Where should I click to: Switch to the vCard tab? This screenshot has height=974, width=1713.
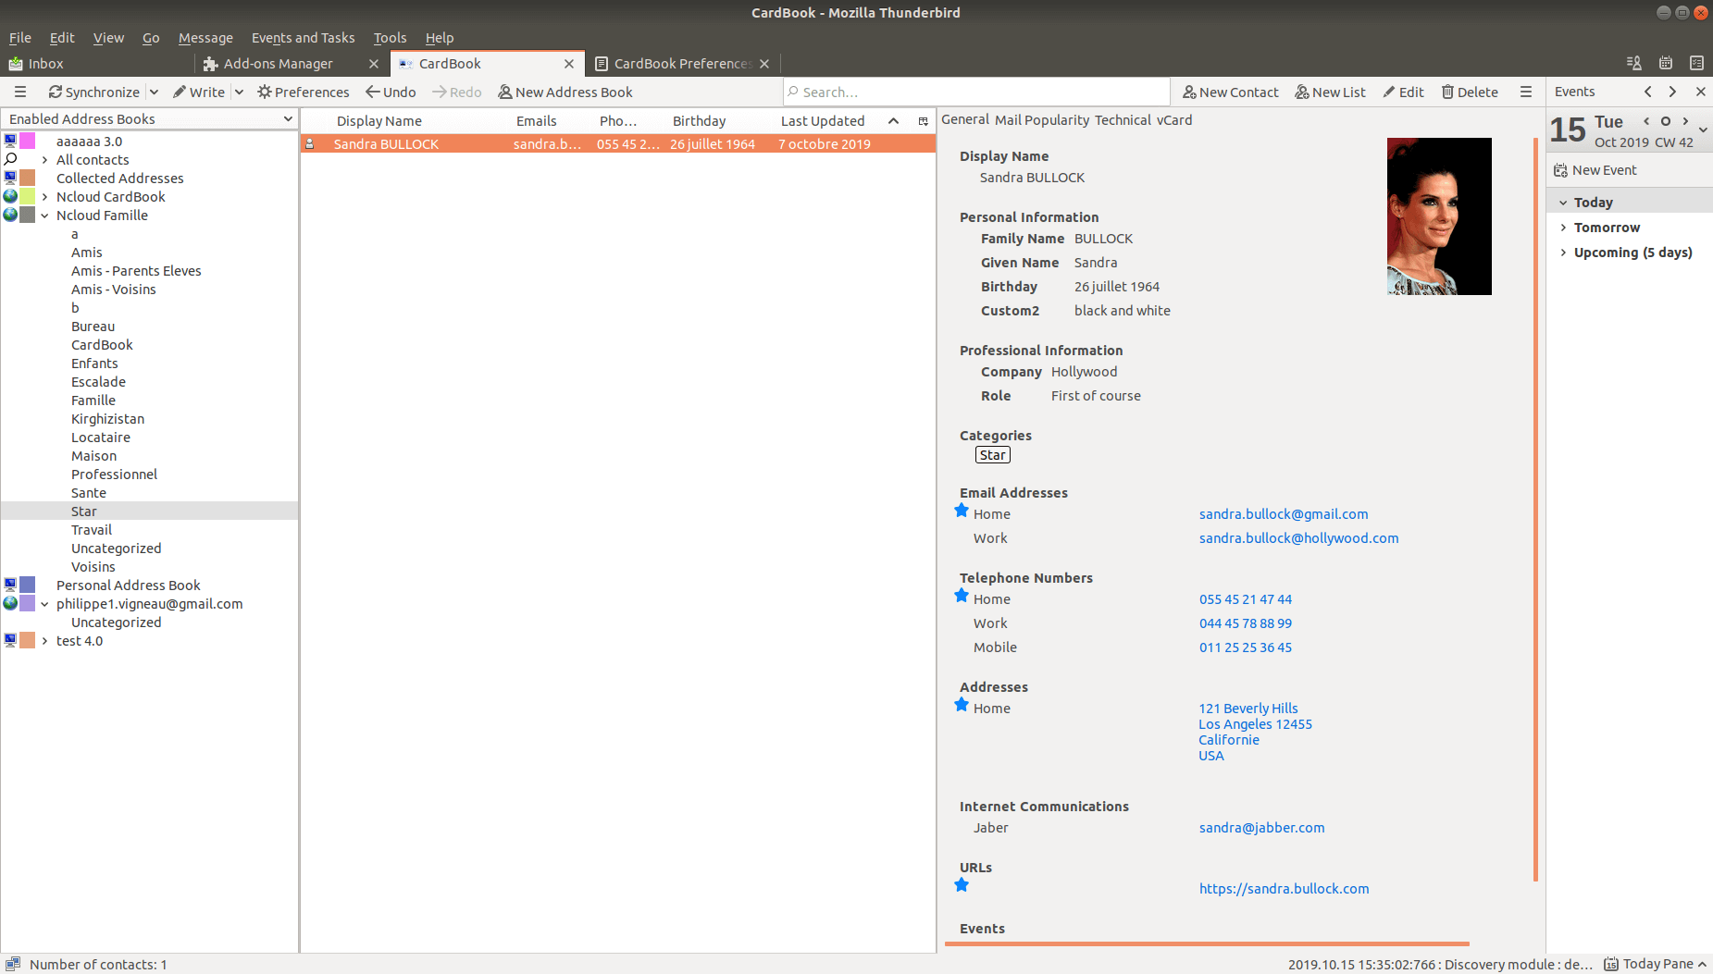coord(1173,119)
